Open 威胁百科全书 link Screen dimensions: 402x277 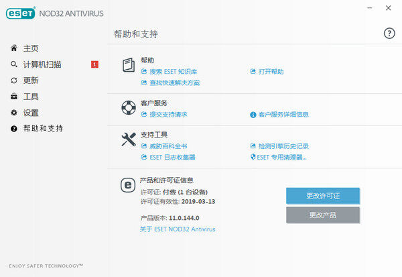pyautogui.click(x=168, y=146)
